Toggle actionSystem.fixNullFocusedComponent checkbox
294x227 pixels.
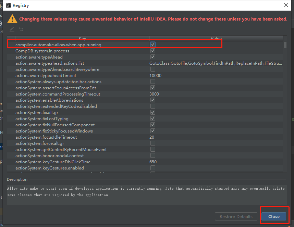pos(153,125)
